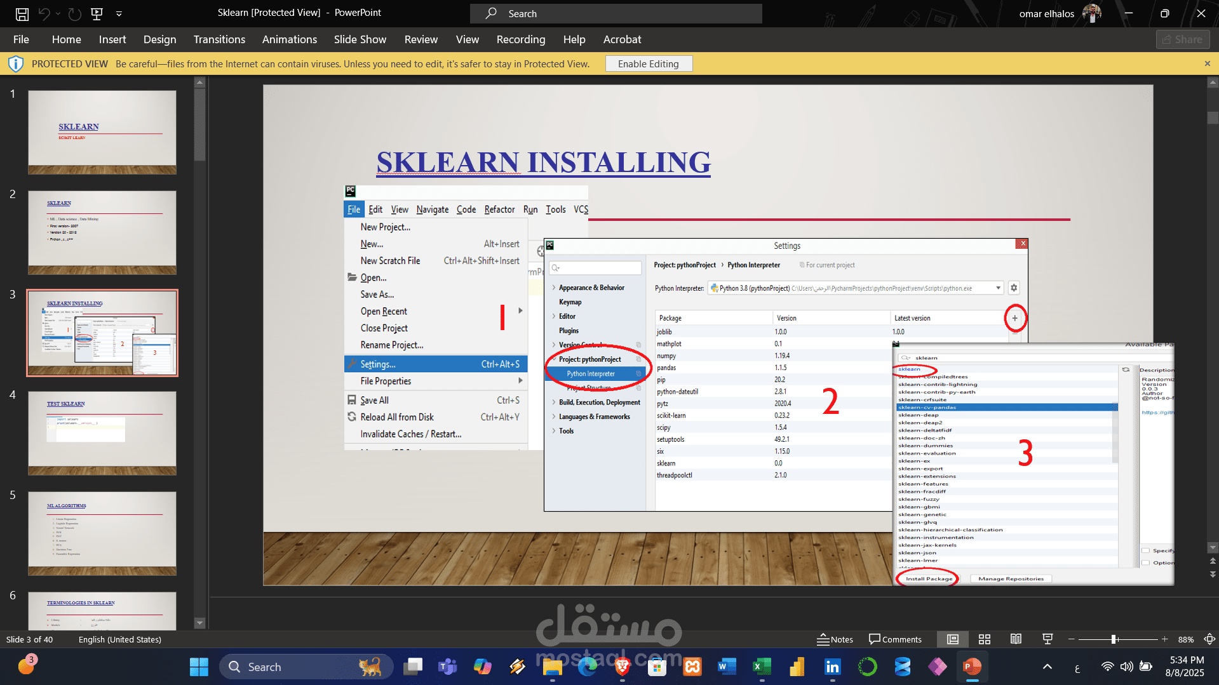Viewport: 1219px width, 685px height.
Task: Open the Customize Quick Access Toolbar dropdown
Action: pyautogui.click(x=119, y=13)
